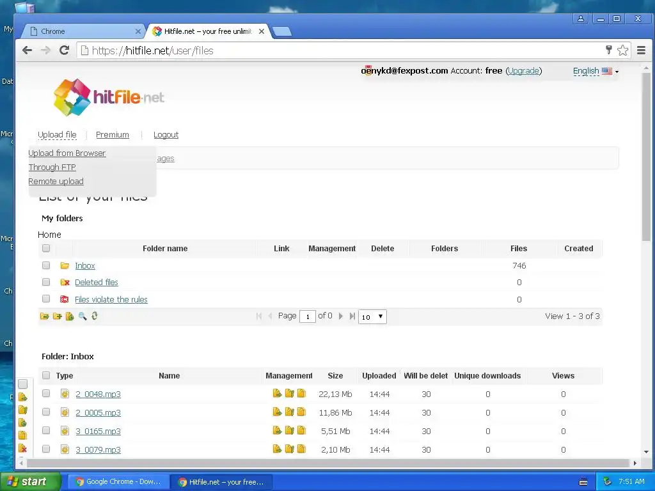This screenshot has width=655, height=491.
Task: Open the rows-per-page dropdown showing 10
Action: click(x=373, y=316)
